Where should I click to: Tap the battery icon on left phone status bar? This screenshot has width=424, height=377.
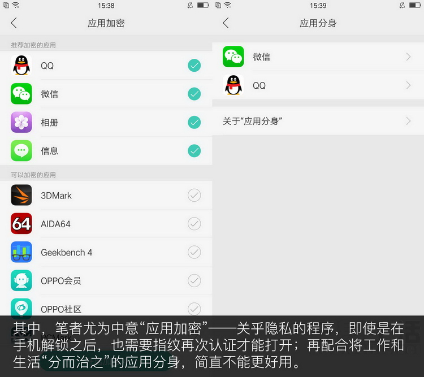203,5
